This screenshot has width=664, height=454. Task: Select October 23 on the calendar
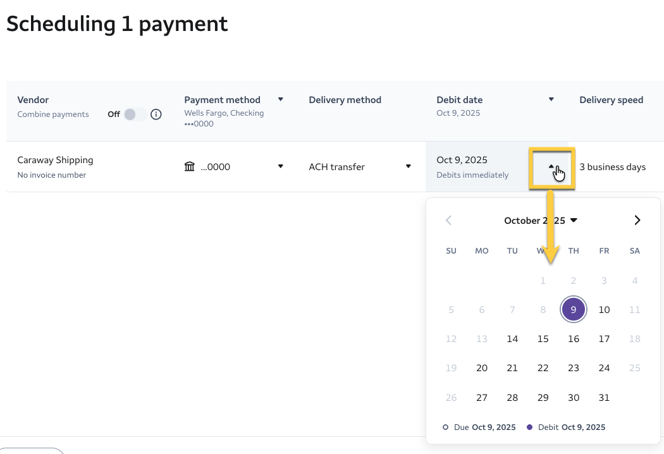[x=574, y=368]
